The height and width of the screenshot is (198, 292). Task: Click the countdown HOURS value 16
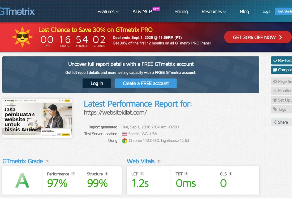tap(65, 40)
